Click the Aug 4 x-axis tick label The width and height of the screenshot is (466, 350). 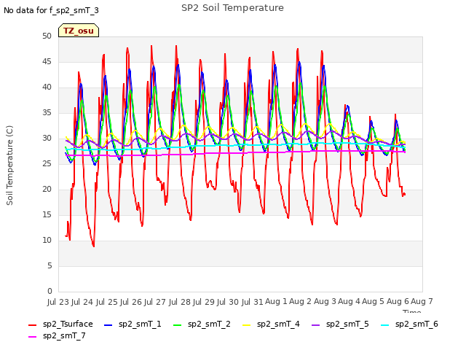(349, 301)
